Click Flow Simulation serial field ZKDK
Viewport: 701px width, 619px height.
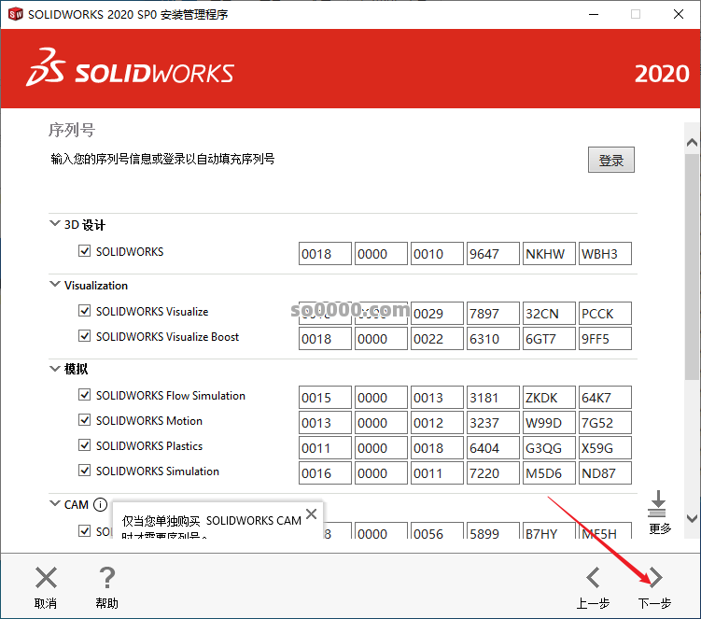(549, 397)
